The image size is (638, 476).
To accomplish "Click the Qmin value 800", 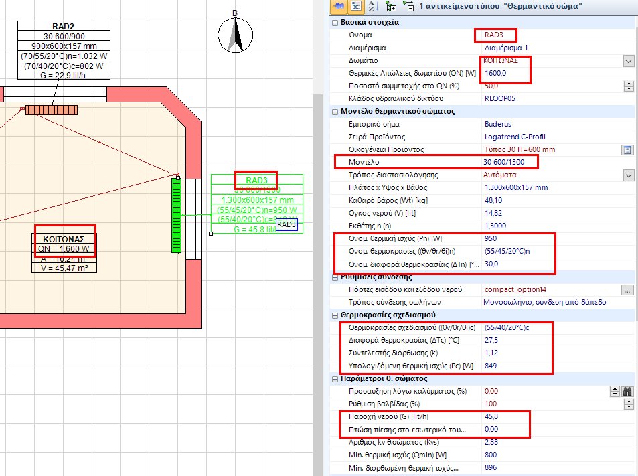I will click(x=491, y=455).
